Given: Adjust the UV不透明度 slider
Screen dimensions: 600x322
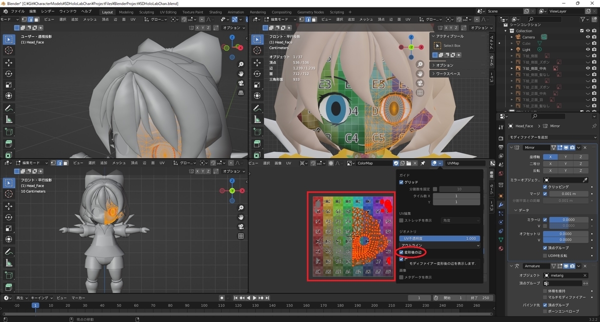Looking at the screenshot, I should tap(440, 238).
